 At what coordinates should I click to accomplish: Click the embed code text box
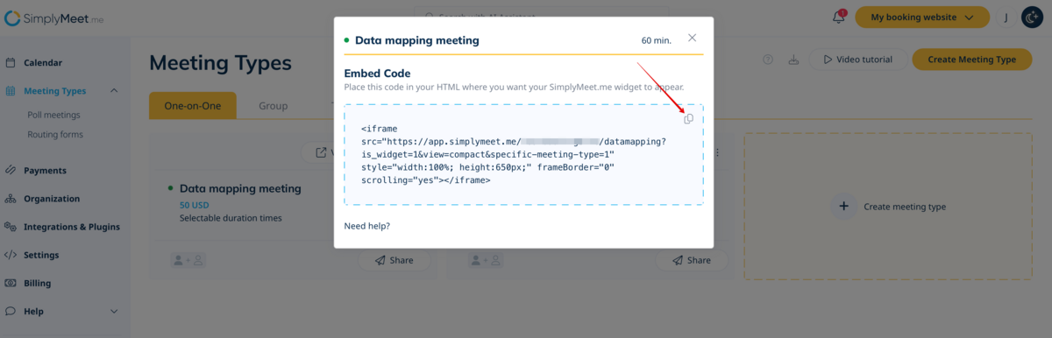tap(523, 155)
